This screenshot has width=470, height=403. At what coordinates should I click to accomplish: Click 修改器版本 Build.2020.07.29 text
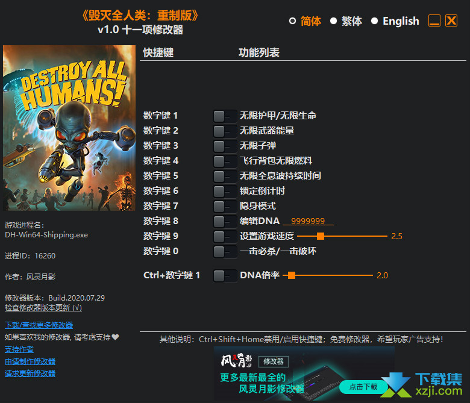click(x=55, y=298)
